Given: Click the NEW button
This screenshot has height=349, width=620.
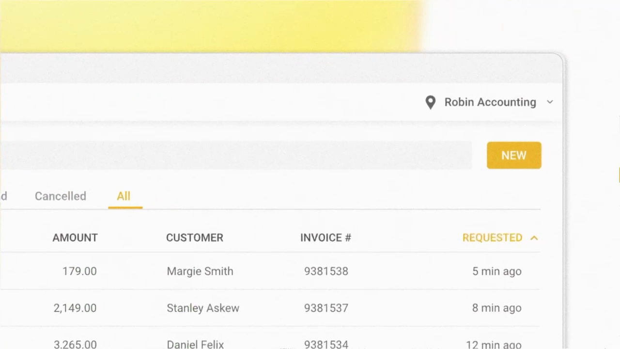Looking at the screenshot, I should pos(514,155).
